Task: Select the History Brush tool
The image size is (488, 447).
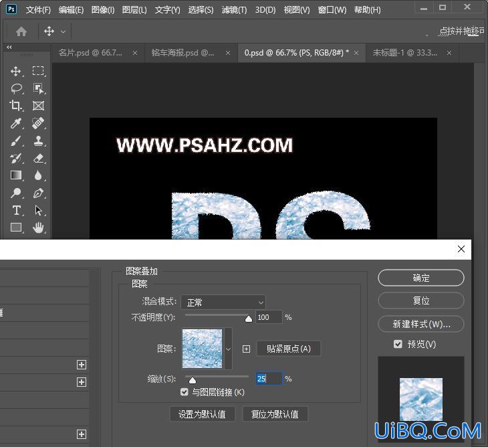Action: coord(16,158)
